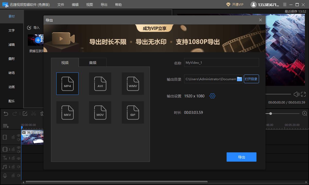The image size is (309, 185).
Task: Choose the AVI format icon
Action: coord(100,84)
